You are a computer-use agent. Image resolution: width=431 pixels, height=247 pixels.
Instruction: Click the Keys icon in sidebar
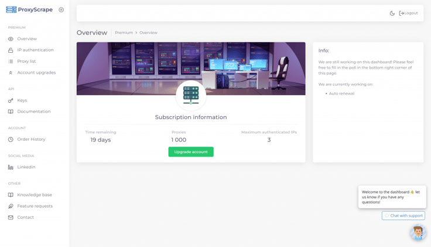(x=11, y=100)
